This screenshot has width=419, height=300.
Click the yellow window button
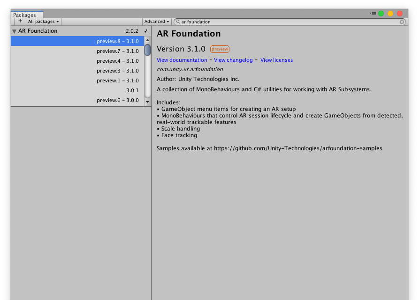coord(390,14)
